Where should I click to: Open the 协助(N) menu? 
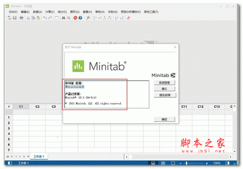(113, 12)
